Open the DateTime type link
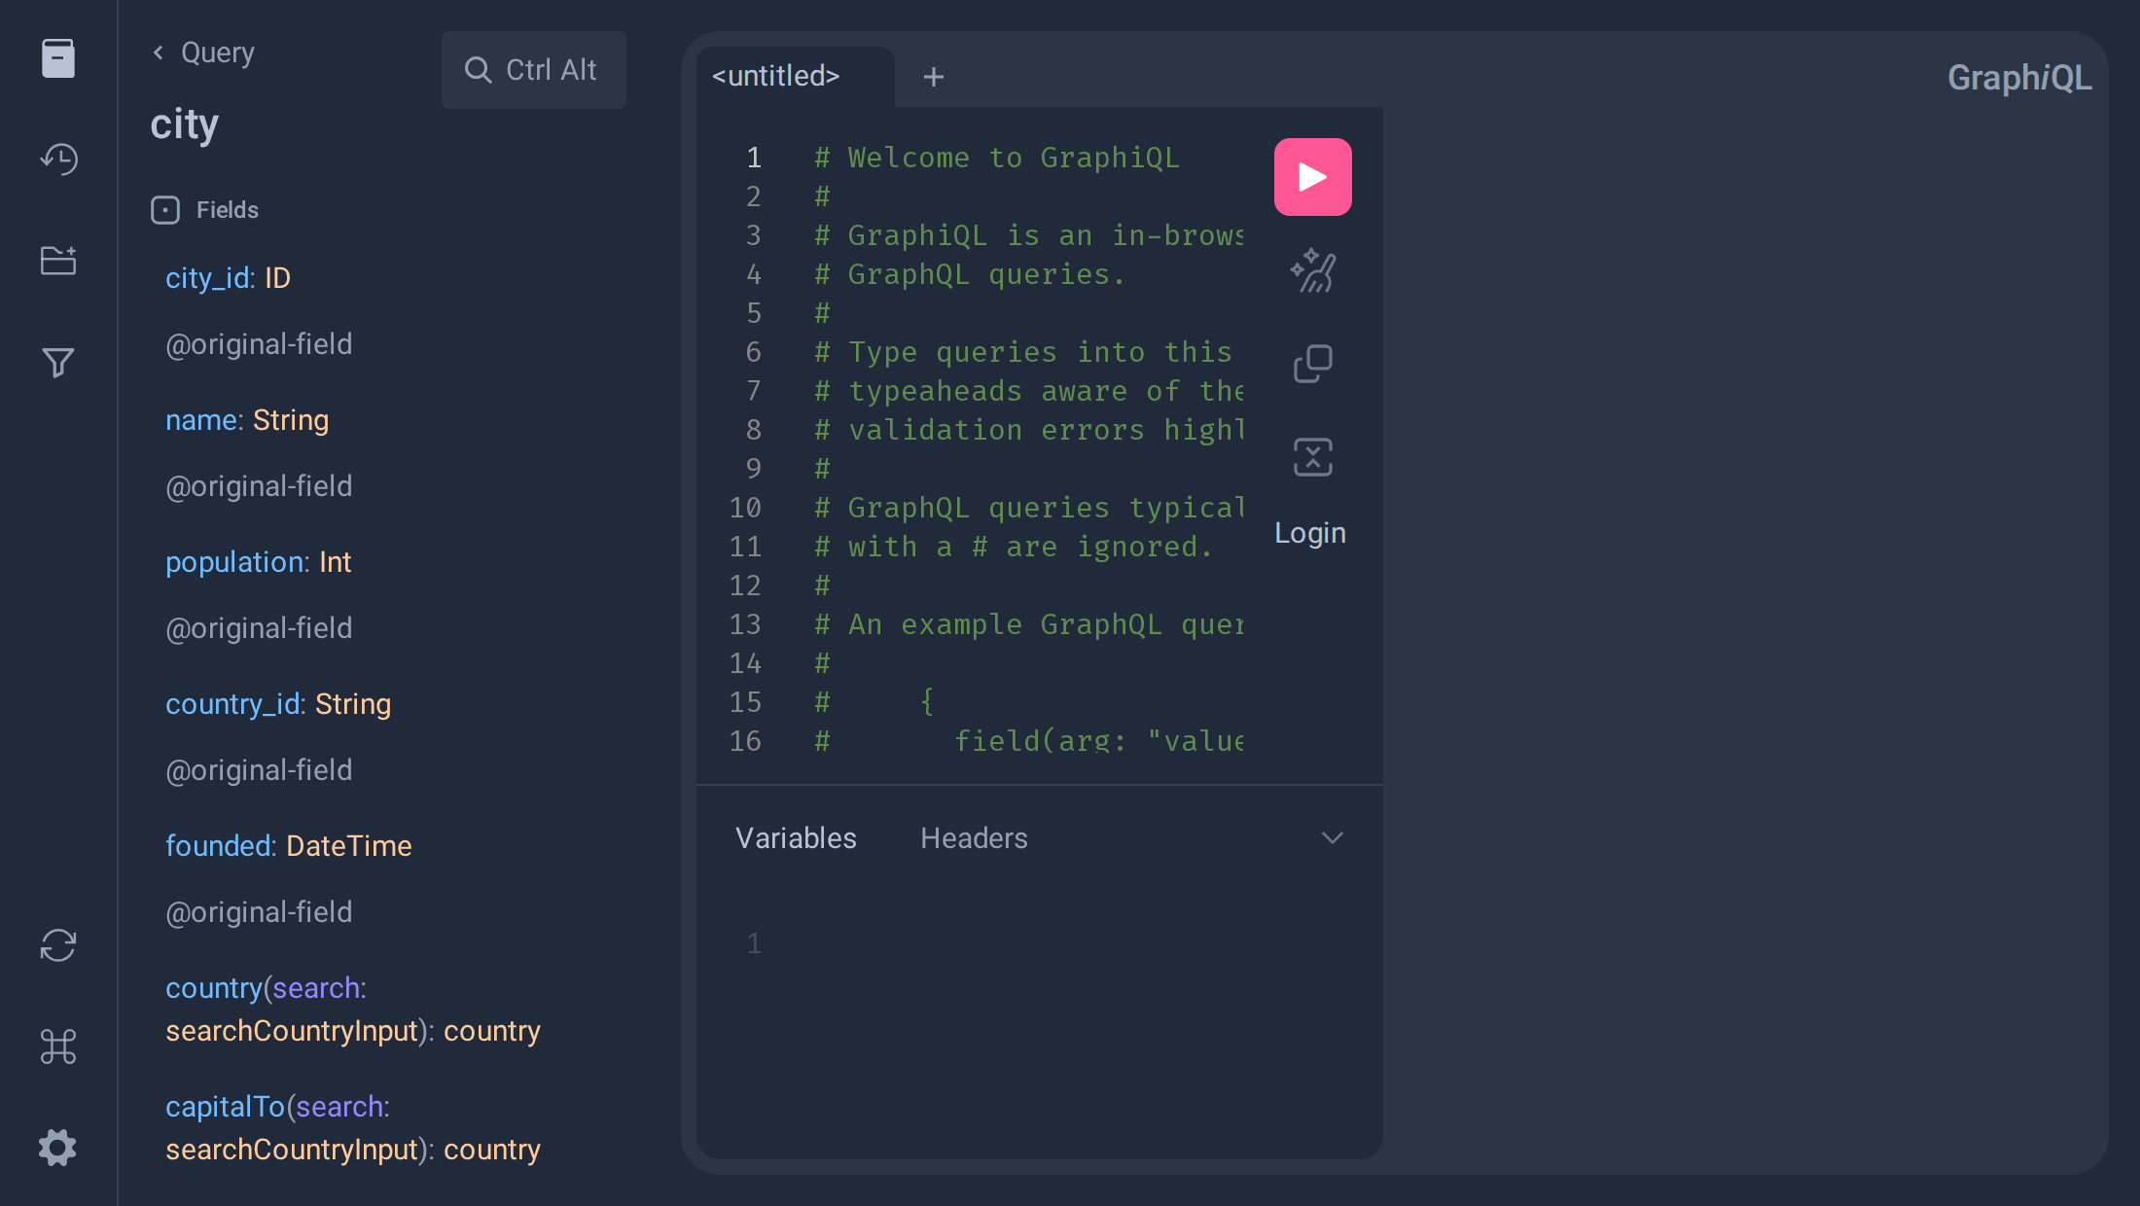 click(x=349, y=846)
